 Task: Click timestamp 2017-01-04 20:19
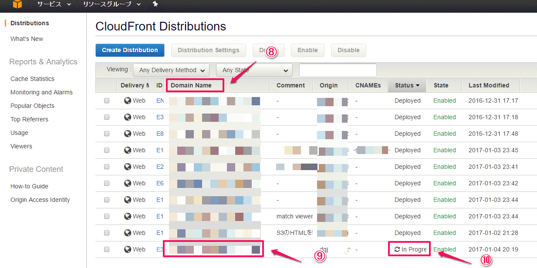pos(493,249)
